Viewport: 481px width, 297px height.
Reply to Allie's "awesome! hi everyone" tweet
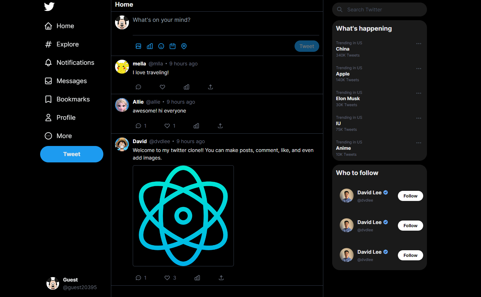pos(138,125)
